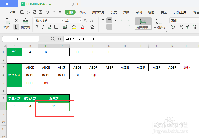Screen dimensions: 199x138
Task: Open Merge and Center 合并居中 dropdown
Action: tap(143, 27)
